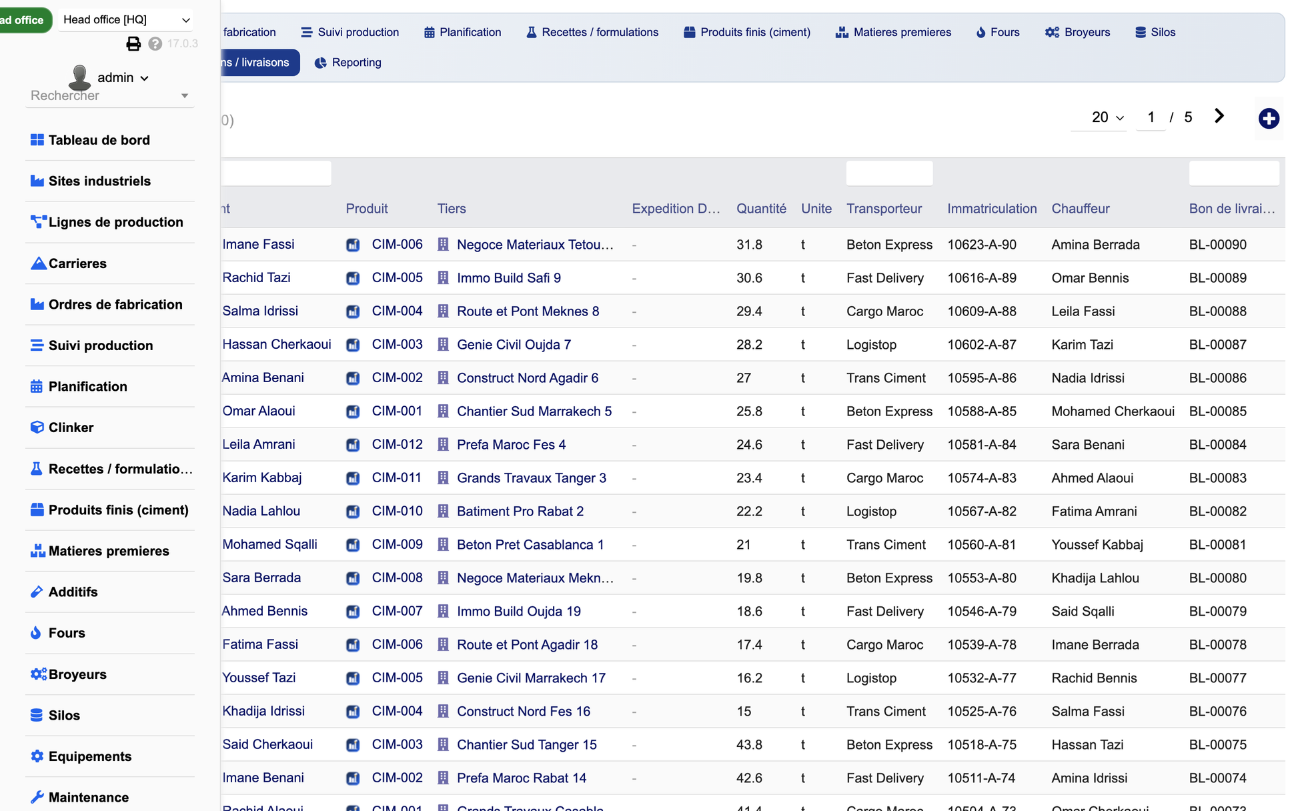The height and width of the screenshot is (811, 1298).
Task: Click the Additifs sidebar icon
Action: [37, 592]
